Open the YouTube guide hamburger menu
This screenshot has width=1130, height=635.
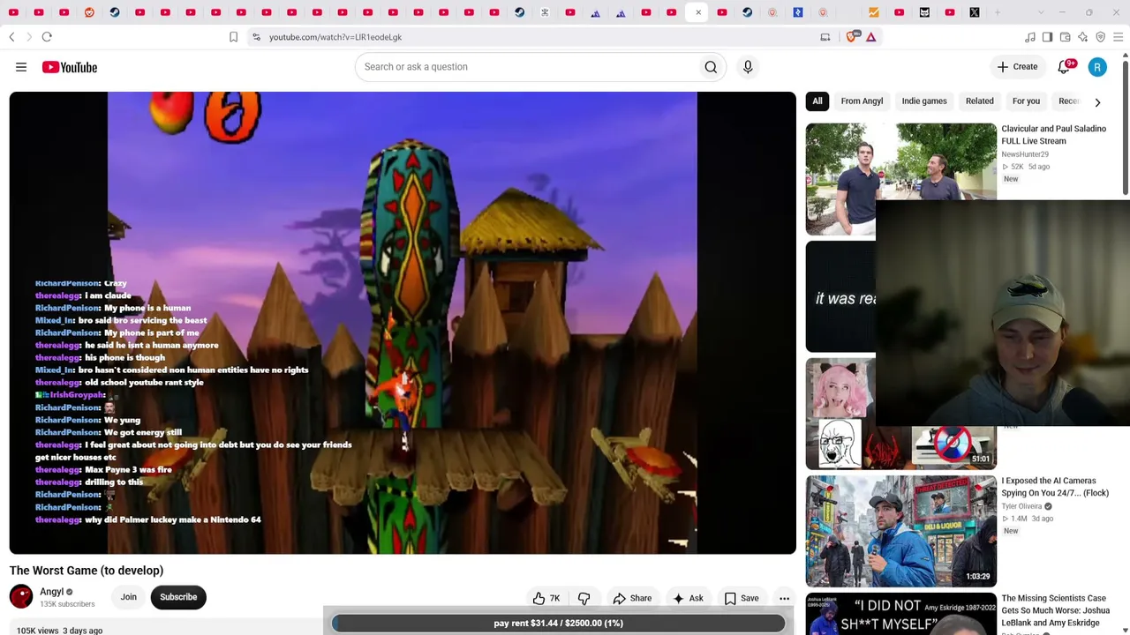click(21, 67)
